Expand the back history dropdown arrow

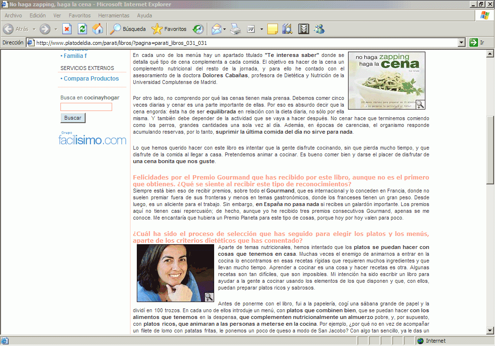34,29
